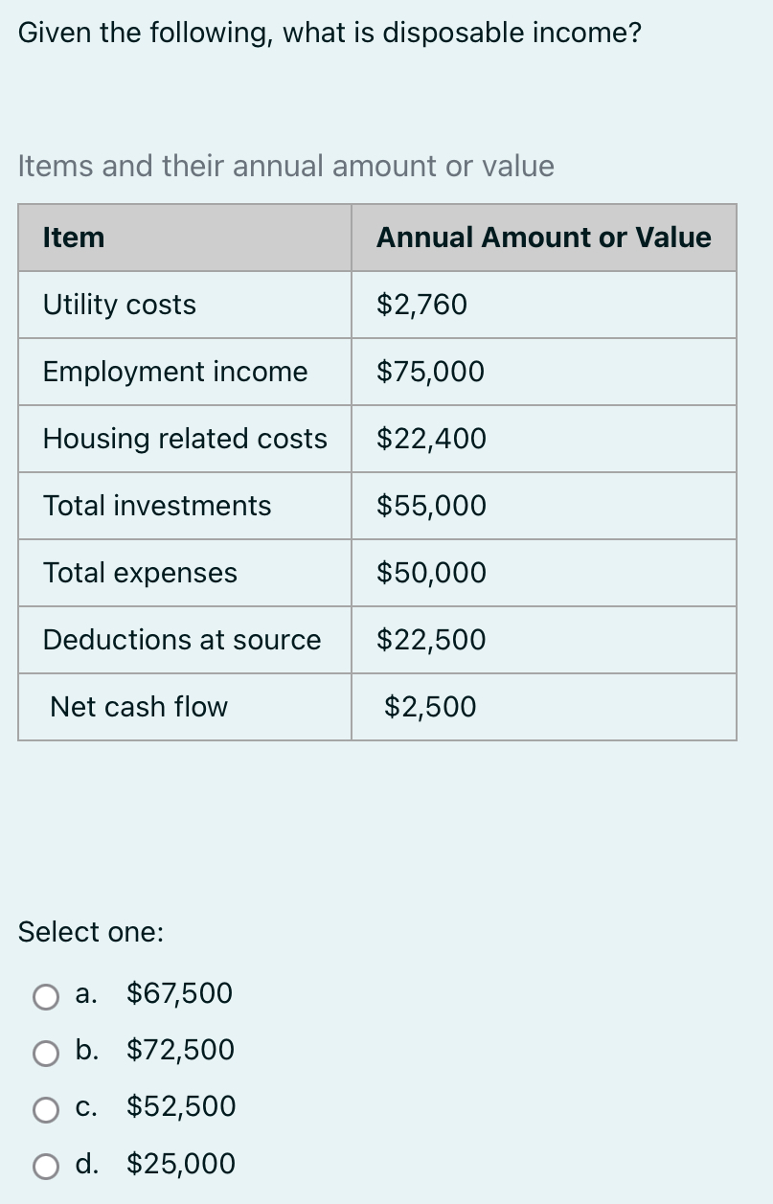The image size is (773, 1204).
Task: Click the Housing related costs cell
Action: click(185, 439)
